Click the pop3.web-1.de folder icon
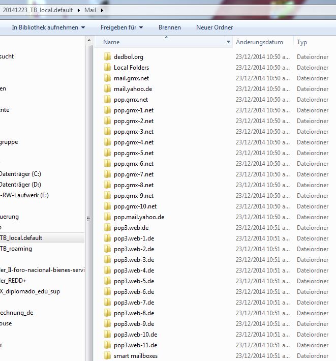Viewport: 336px width, 361px height. (x=107, y=238)
